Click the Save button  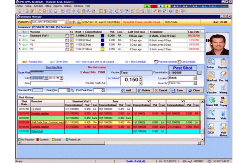click(x=178, y=90)
